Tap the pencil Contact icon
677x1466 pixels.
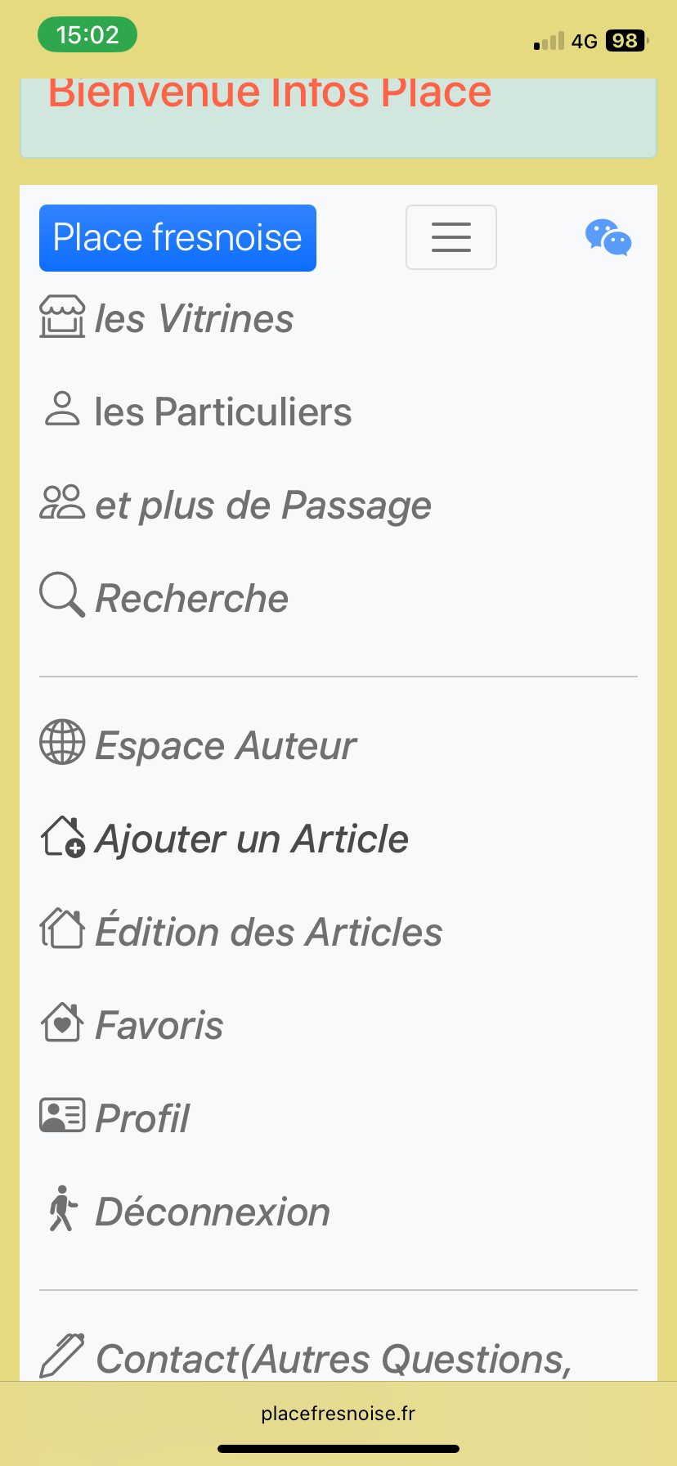click(62, 1356)
